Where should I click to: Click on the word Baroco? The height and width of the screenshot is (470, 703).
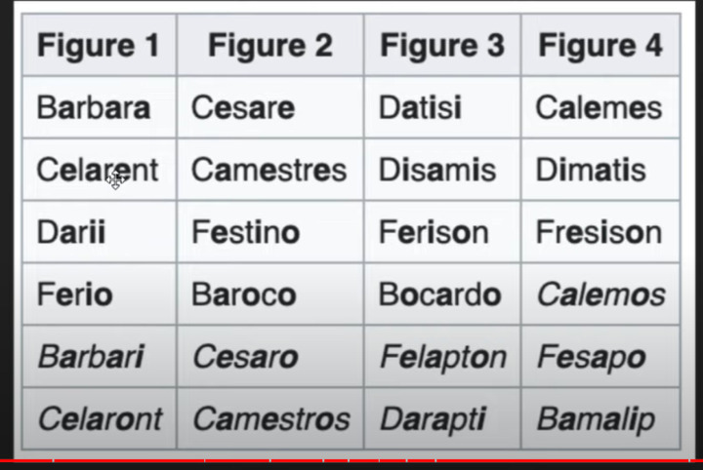243,294
